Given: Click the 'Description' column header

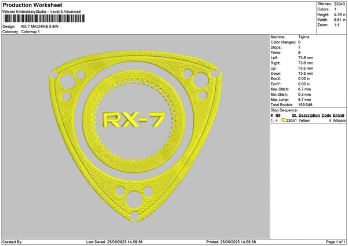Looking at the screenshot, I should (309, 115).
